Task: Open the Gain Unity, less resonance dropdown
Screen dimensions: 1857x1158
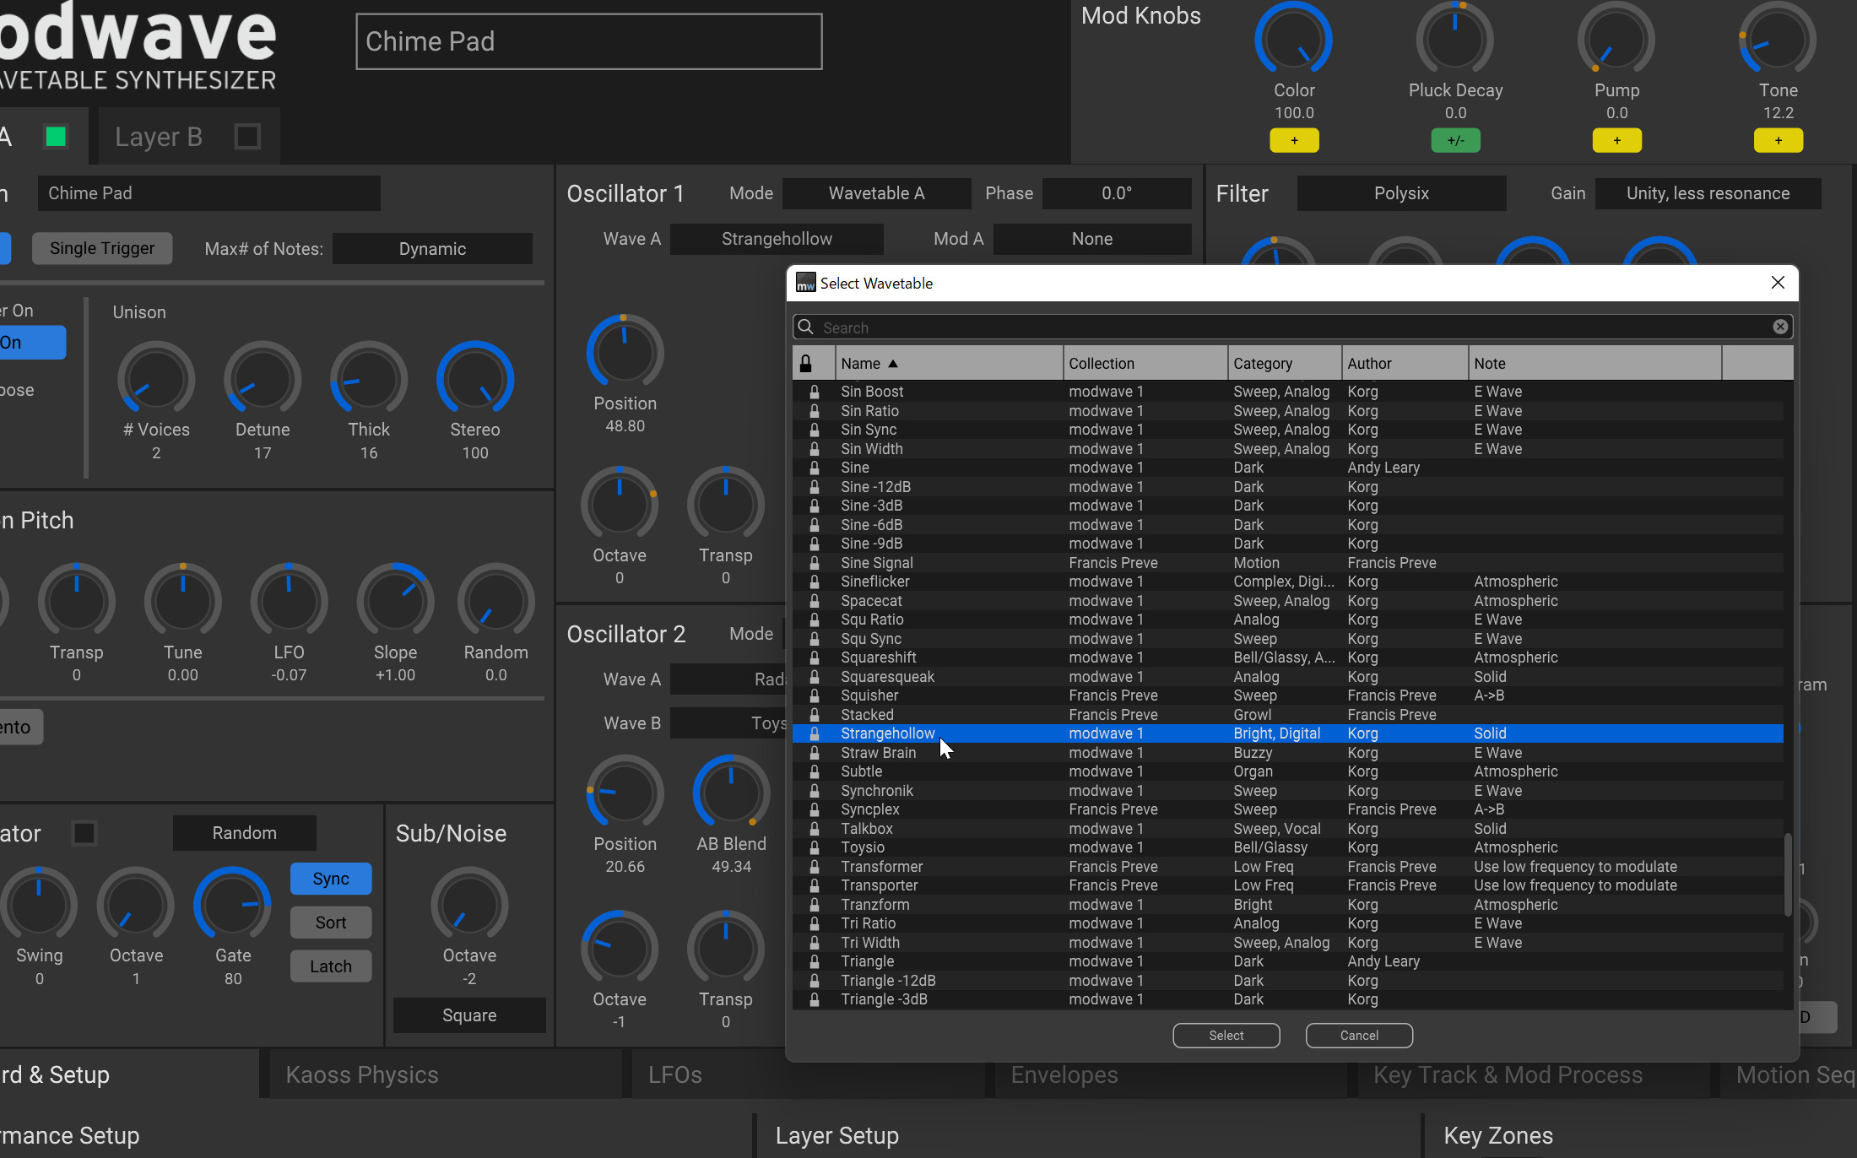Action: [x=1708, y=193]
